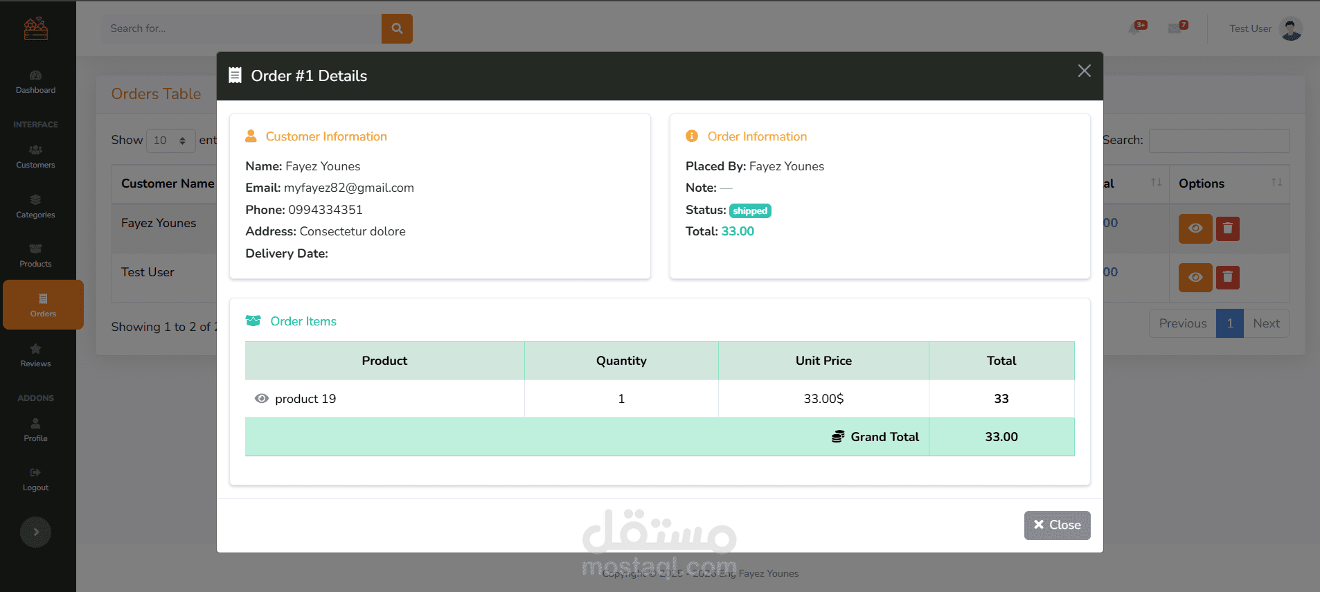Click the shipped status badge
This screenshot has width=1320, height=592.
pos(750,210)
